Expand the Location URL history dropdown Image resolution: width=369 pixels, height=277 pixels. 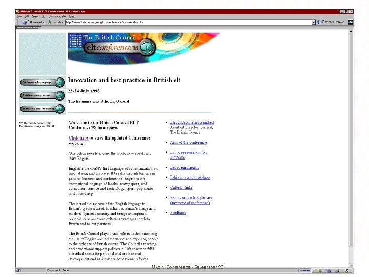(313, 22)
